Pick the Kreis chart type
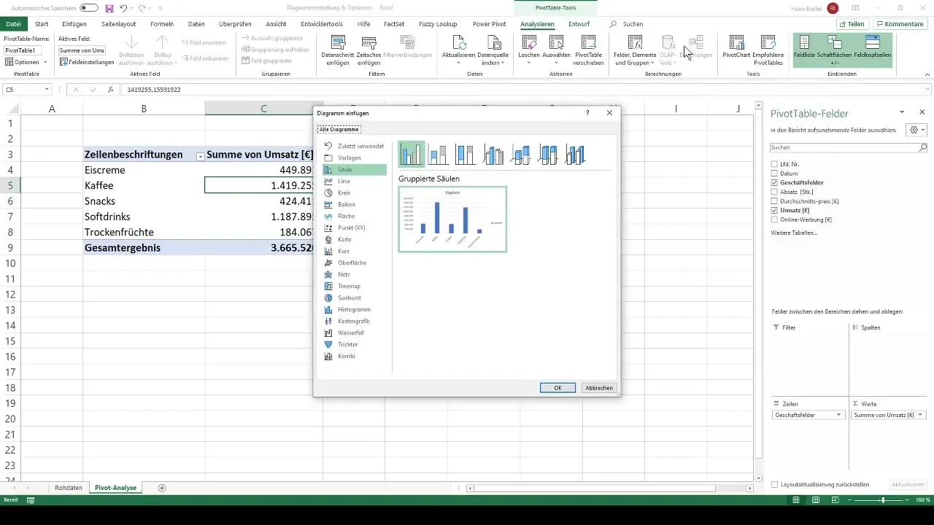934x525 pixels. click(355, 192)
